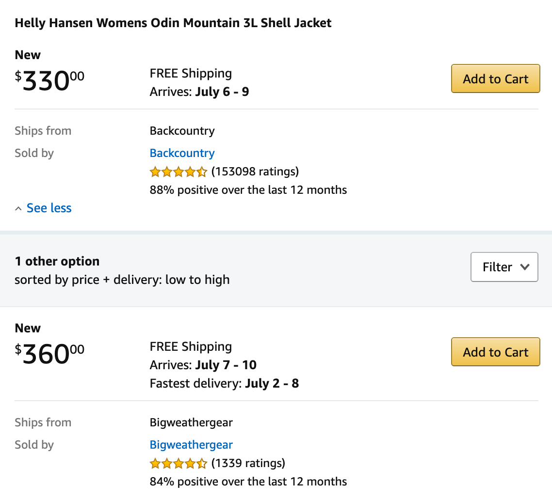Collapse the offer details via See less
This screenshot has width=552, height=500.
pos(49,208)
